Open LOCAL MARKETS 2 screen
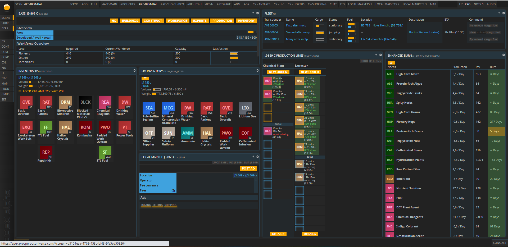 point(387,4)
